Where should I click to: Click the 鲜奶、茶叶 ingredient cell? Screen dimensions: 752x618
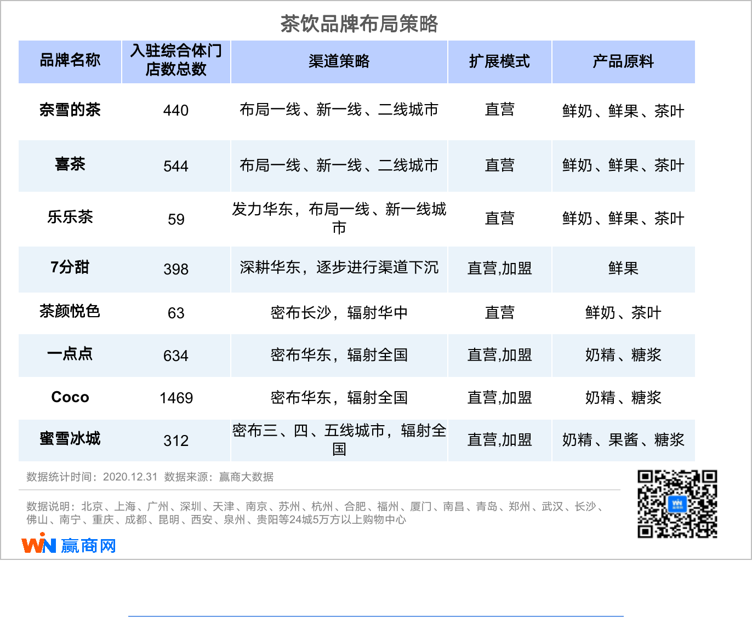[623, 313]
